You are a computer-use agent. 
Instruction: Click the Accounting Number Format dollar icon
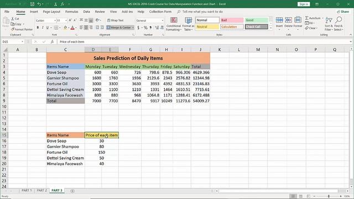(138, 28)
